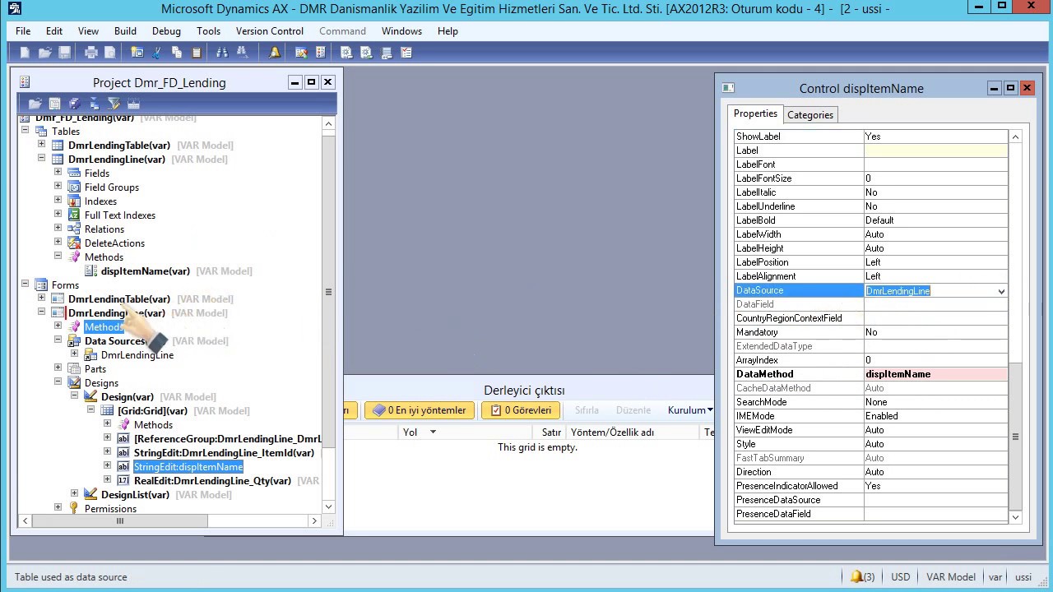This screenshot has width=1053, height=592.
Task: Expand the DesignList(var) node
Action: pyautogui.click(x=74, y=493)
